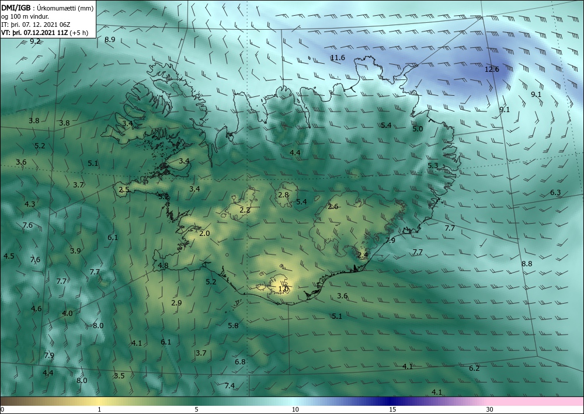Select the 8.8 value on the map

pos(527,263)
